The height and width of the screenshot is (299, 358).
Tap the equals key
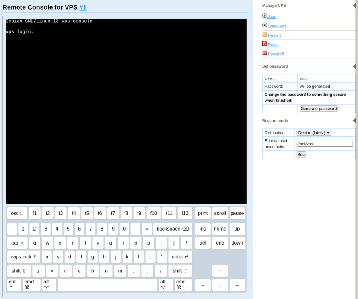(x=147, y=229)
